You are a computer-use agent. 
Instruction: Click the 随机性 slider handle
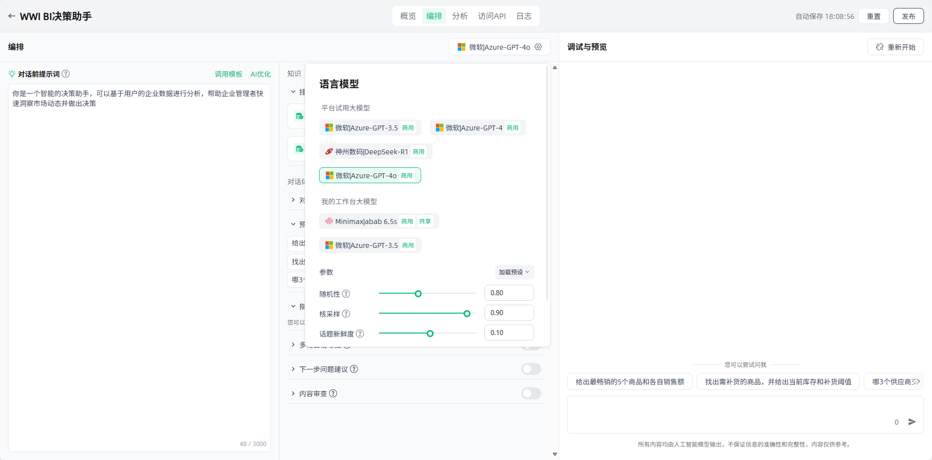click(418, 294)
